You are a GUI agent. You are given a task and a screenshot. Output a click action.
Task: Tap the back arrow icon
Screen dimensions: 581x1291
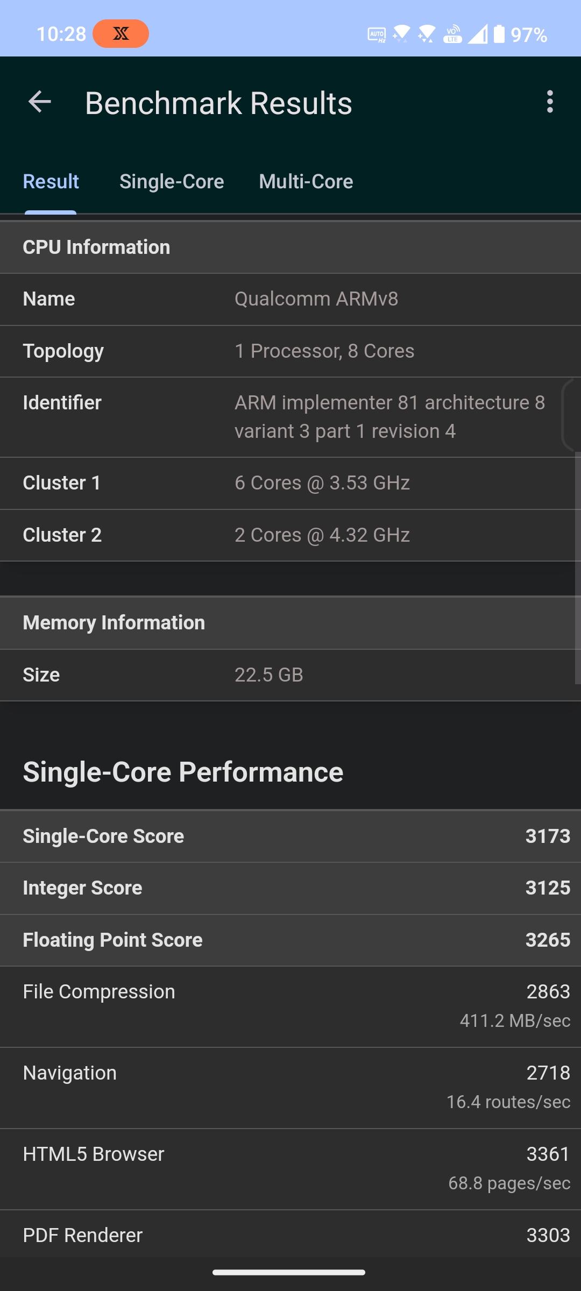coord(40,102)
